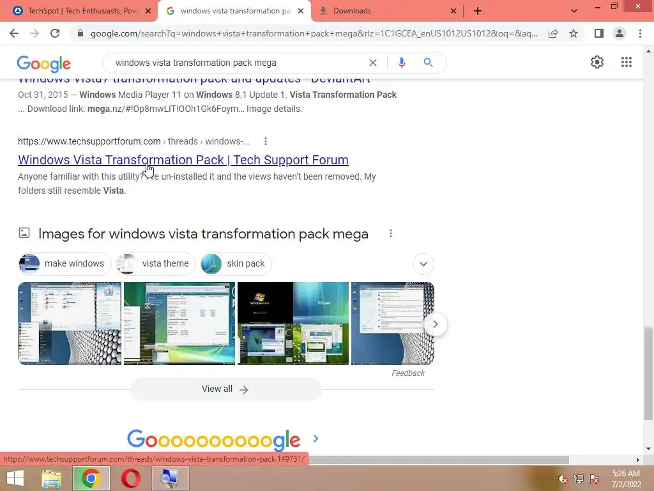Open a new browser tab
Screen dimensions: 654x491
tap(478, 12)
